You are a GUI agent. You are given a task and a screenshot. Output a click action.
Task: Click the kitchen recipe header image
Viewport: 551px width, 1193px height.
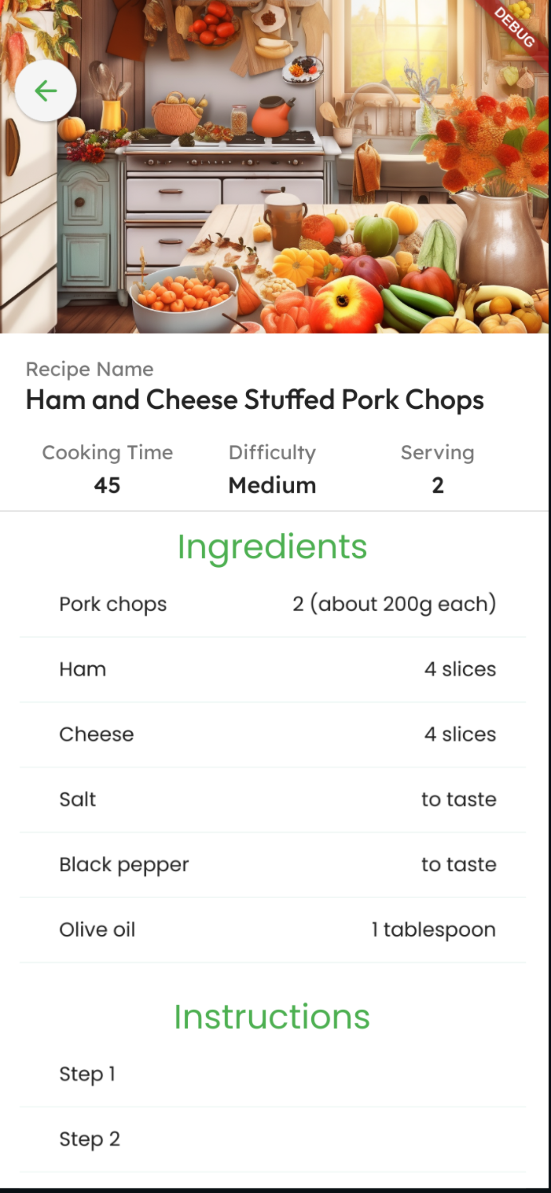pos(275,167)
